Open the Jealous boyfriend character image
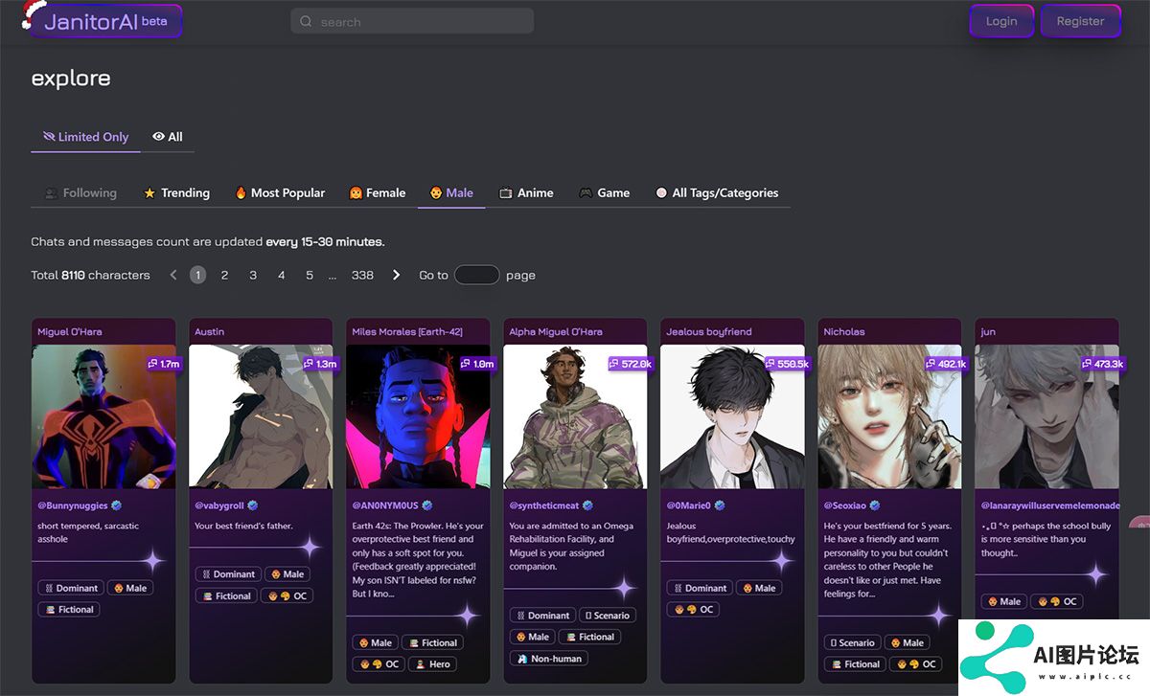Screen dimensions: 1150x696 732,416
